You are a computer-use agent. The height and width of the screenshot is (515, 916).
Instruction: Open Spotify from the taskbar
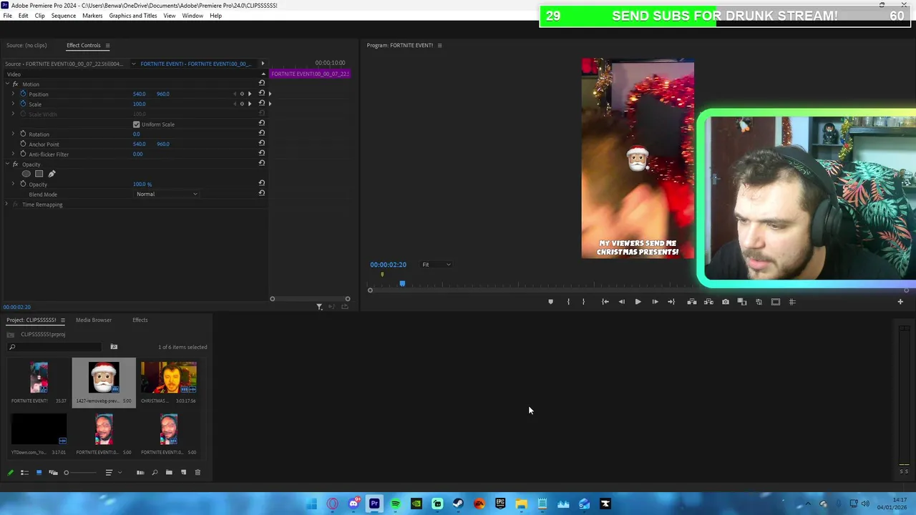coord(395,504)
